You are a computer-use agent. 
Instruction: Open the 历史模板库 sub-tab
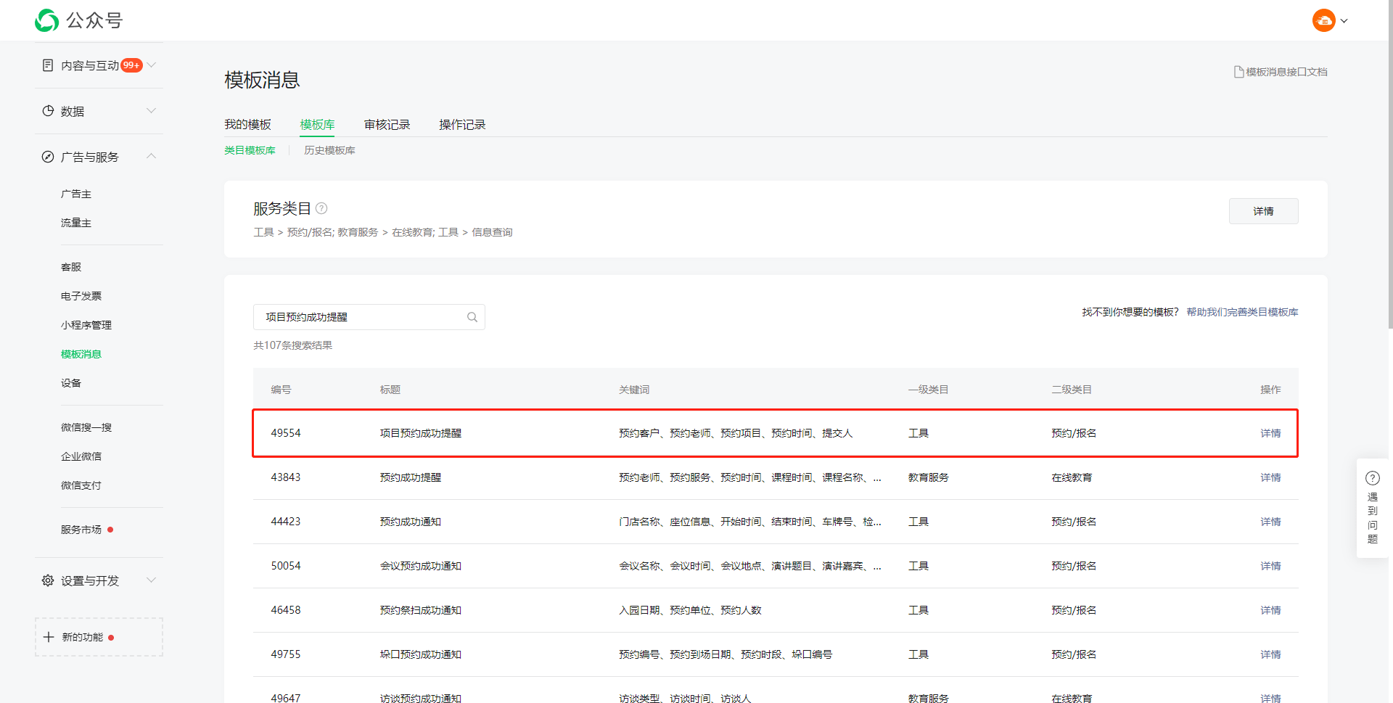click(329, 150)
